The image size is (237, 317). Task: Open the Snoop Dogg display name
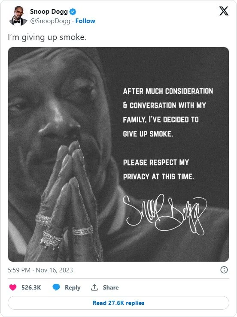click(x=49, y=12)
